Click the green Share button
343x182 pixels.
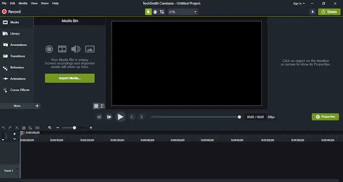pyautogui.click(x=329, y=12)
